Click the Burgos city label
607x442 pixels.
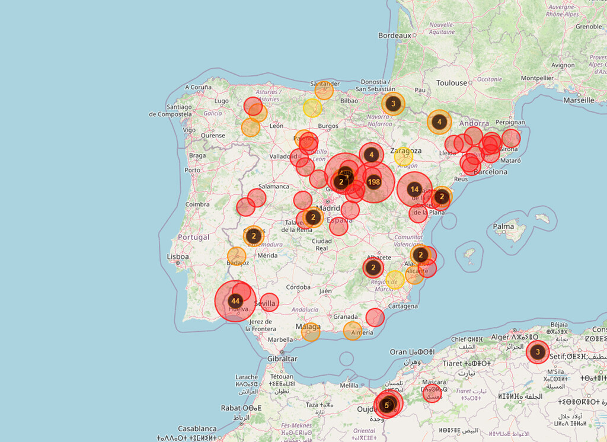(x=328, y=126)
